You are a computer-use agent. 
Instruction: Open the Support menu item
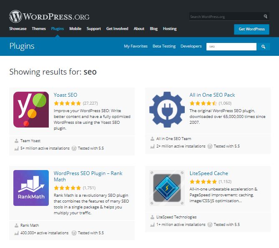point(94,29)
